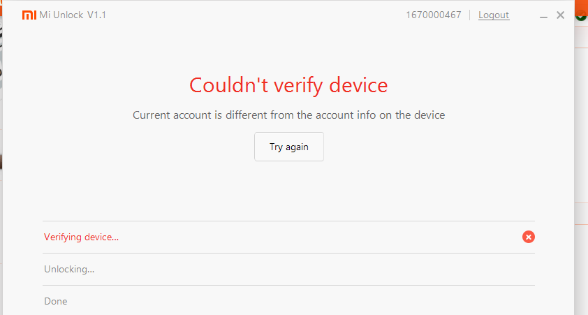Viewport: 588px width, 315px height.
Task: Click the V1.1 version label
Action: pos(96,15)
